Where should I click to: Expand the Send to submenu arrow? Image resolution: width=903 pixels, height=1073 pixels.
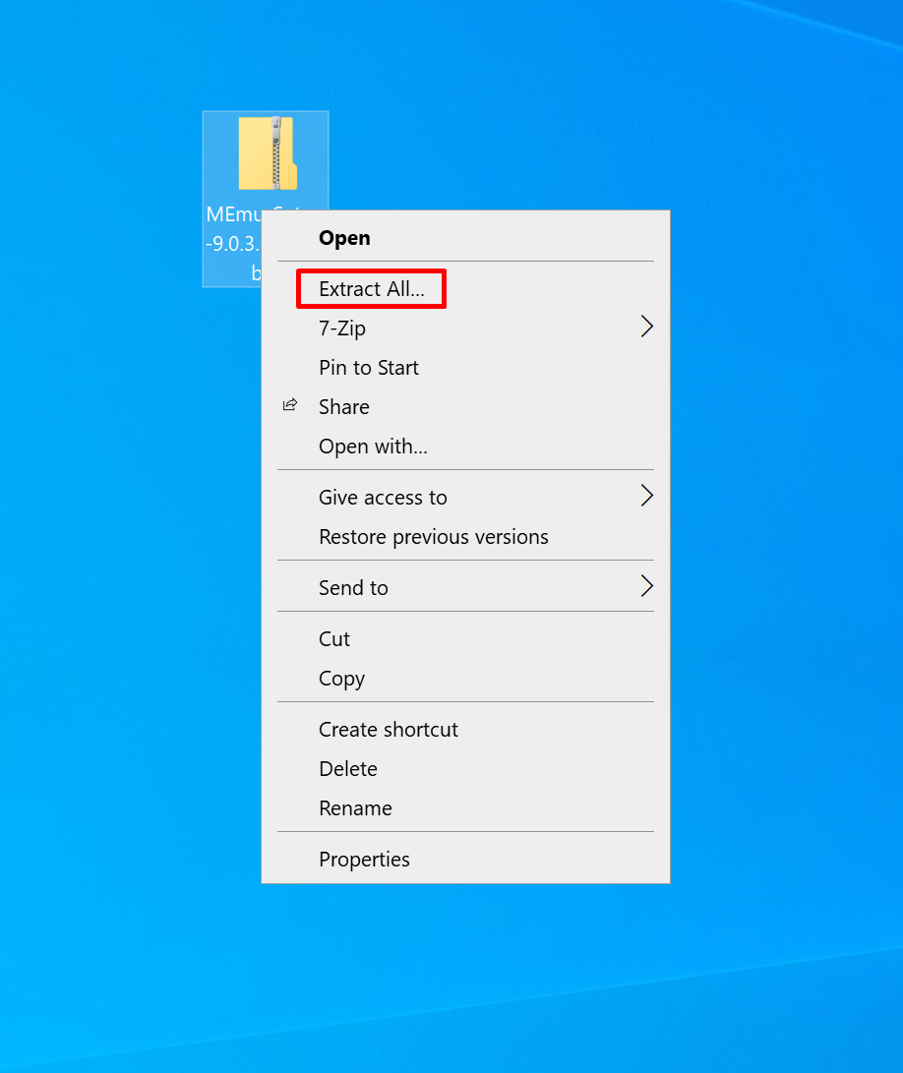point(646,587)
